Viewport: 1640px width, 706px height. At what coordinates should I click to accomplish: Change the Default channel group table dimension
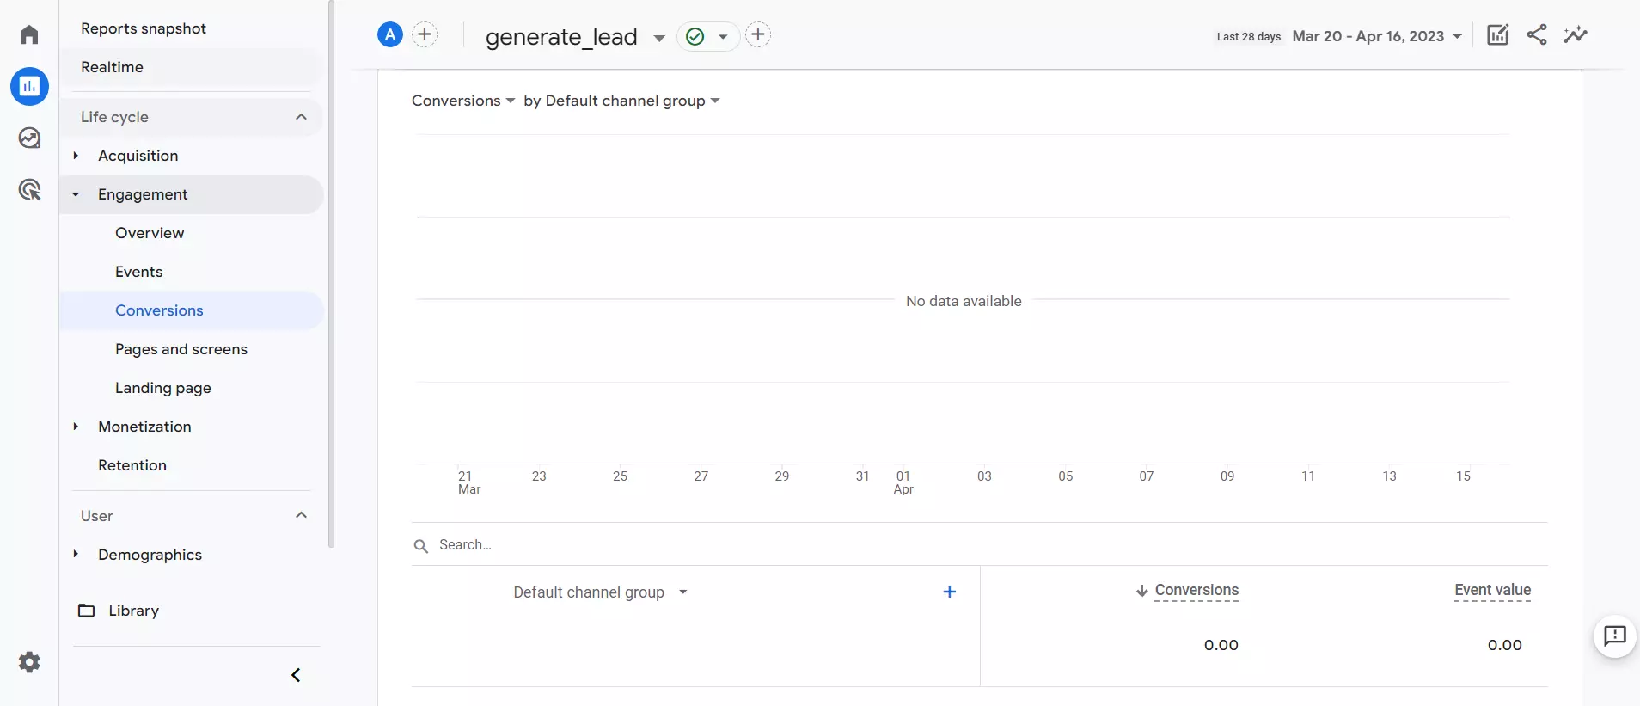tap(601, 592)
